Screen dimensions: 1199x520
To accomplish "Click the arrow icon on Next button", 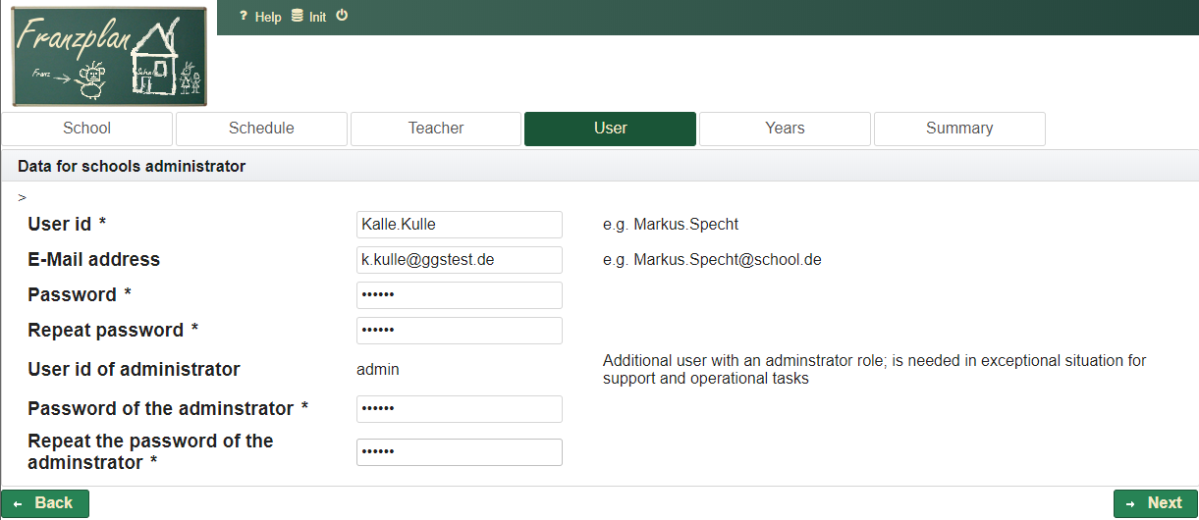I will point(1130,503).
